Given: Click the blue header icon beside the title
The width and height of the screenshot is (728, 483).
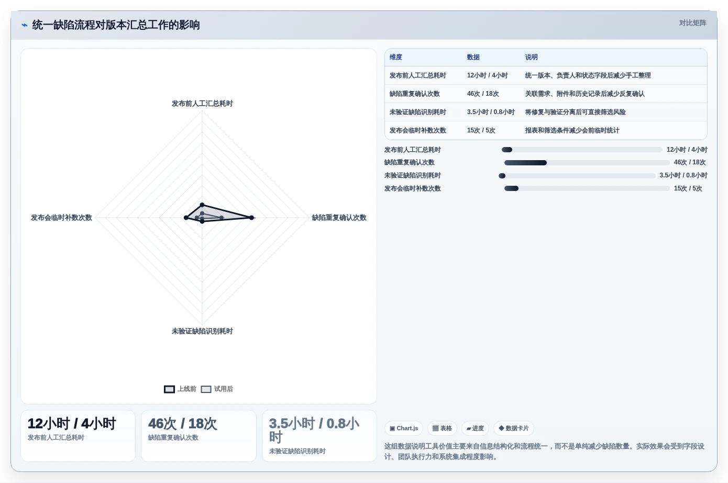Looking at the screenshot, I should [x=24, y=25].
